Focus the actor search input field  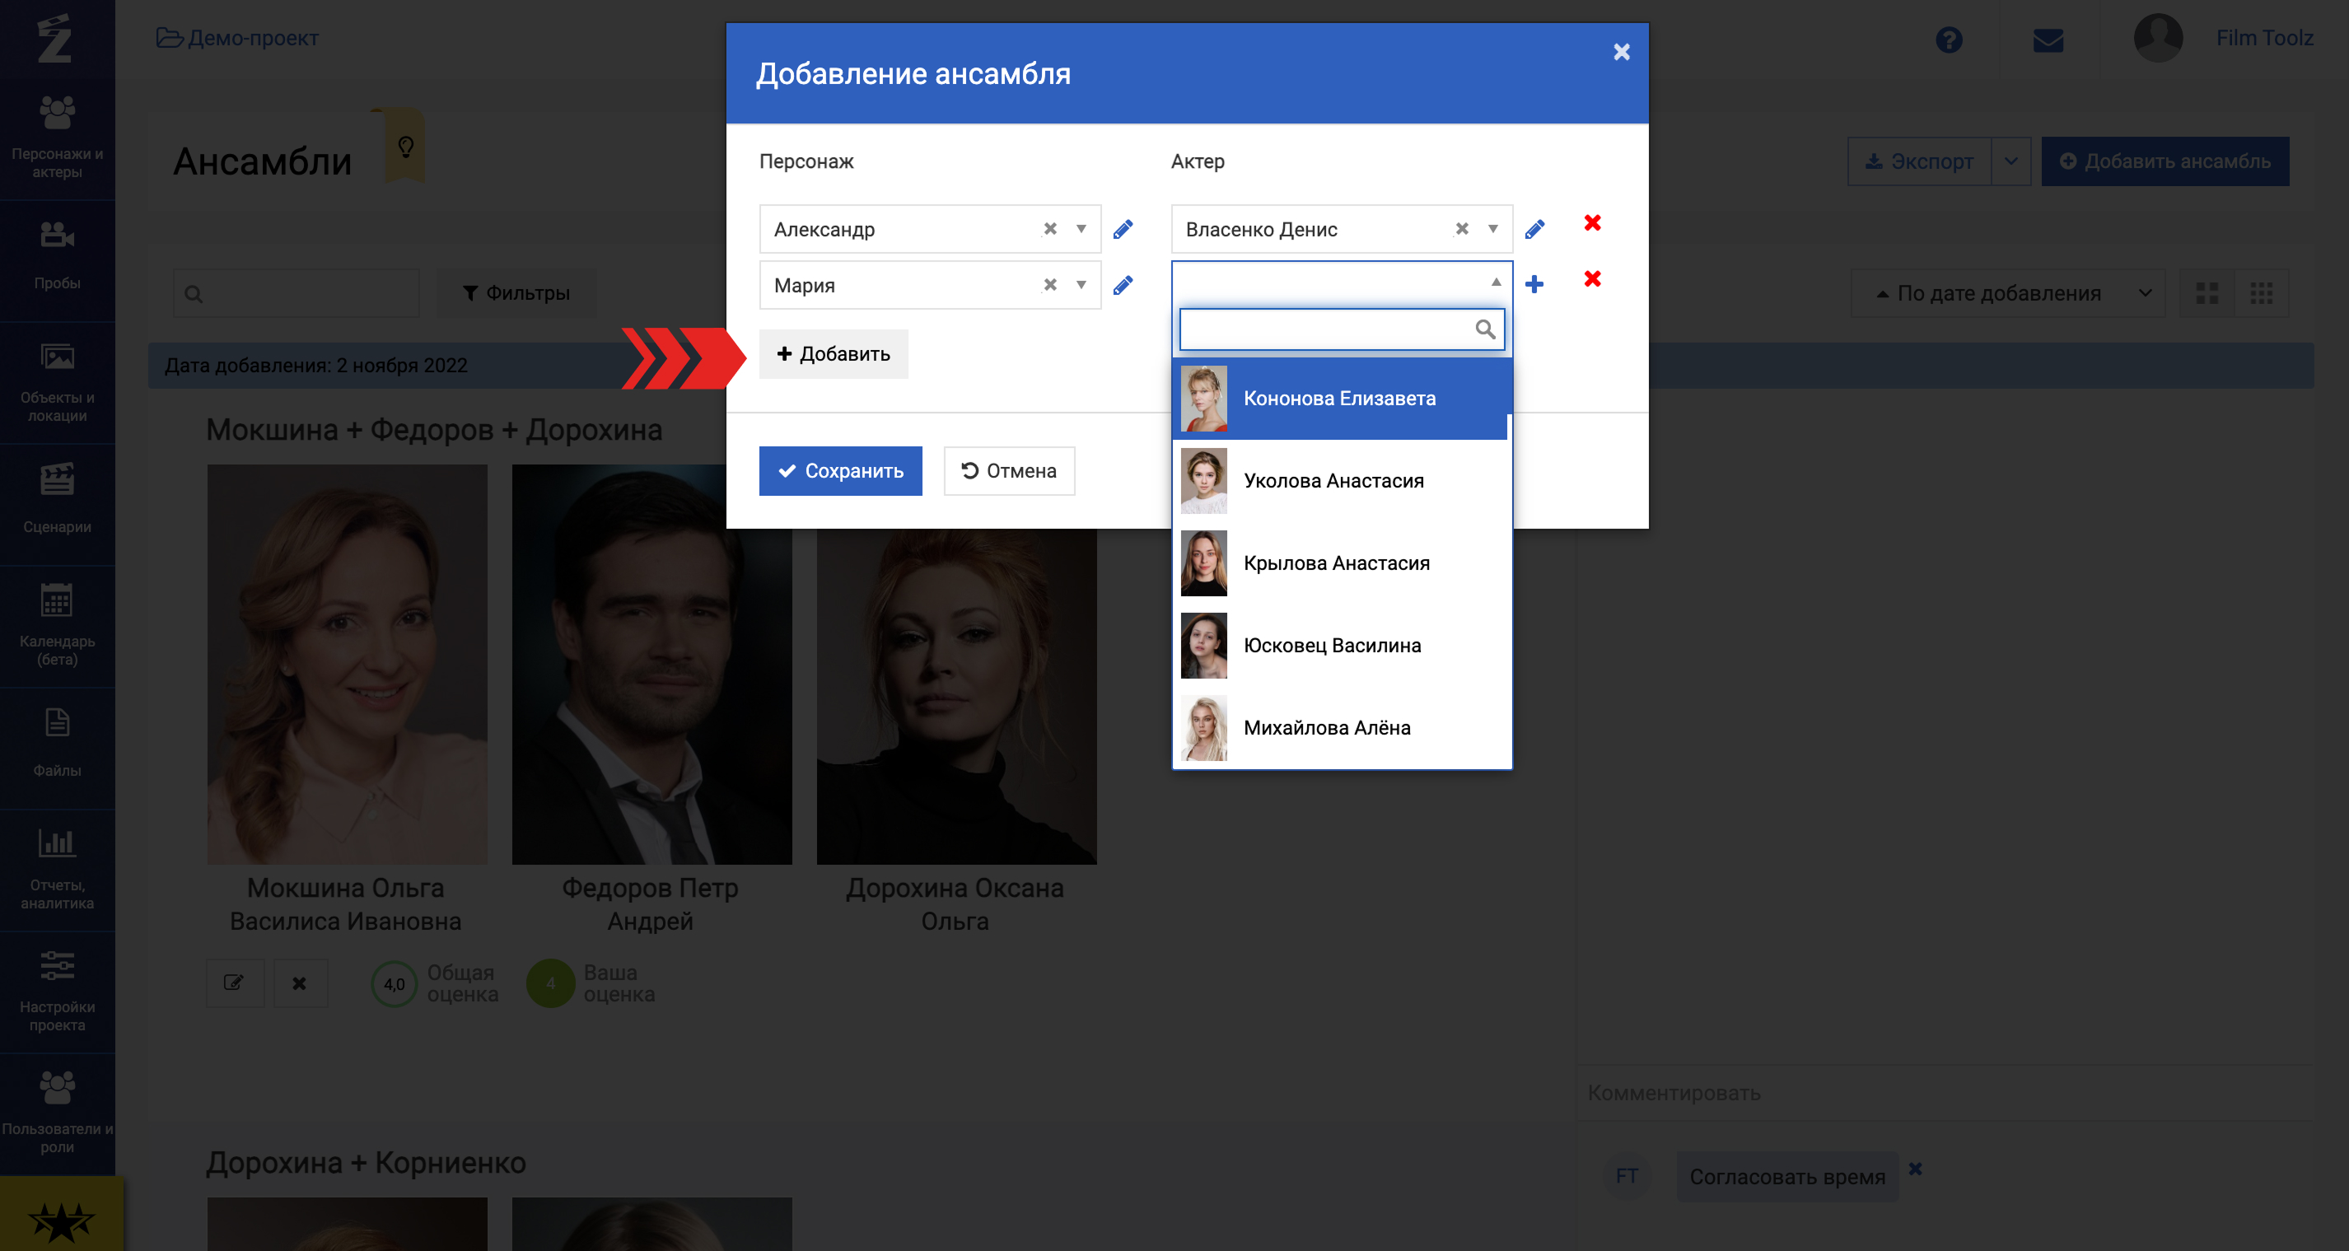1327,329
